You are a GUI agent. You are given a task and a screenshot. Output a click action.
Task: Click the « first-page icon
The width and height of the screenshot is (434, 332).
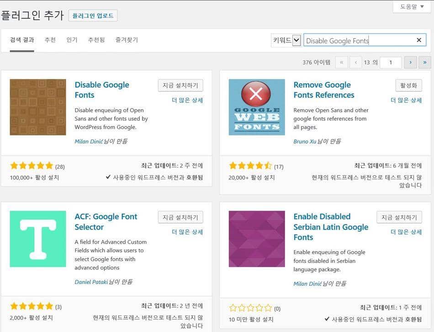point(341,62)
